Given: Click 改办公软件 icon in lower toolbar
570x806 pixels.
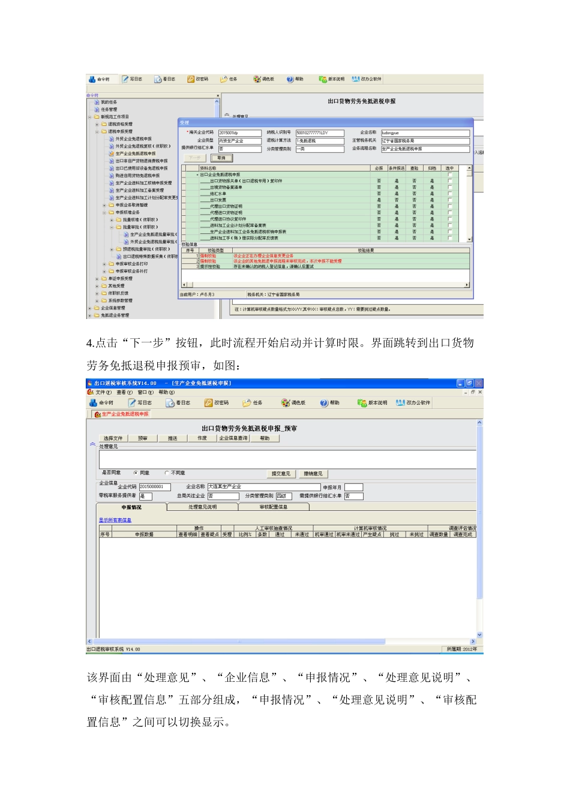Looking at the screenshot, I should coord(401,403).
